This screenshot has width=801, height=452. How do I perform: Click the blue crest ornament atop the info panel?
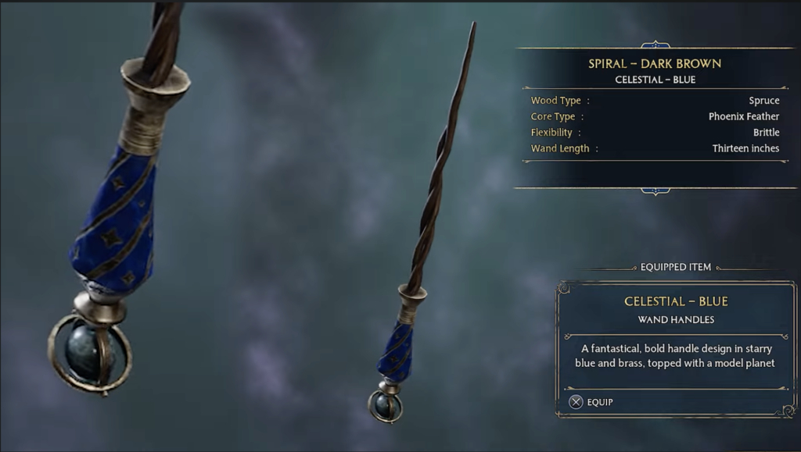(655, 44)
